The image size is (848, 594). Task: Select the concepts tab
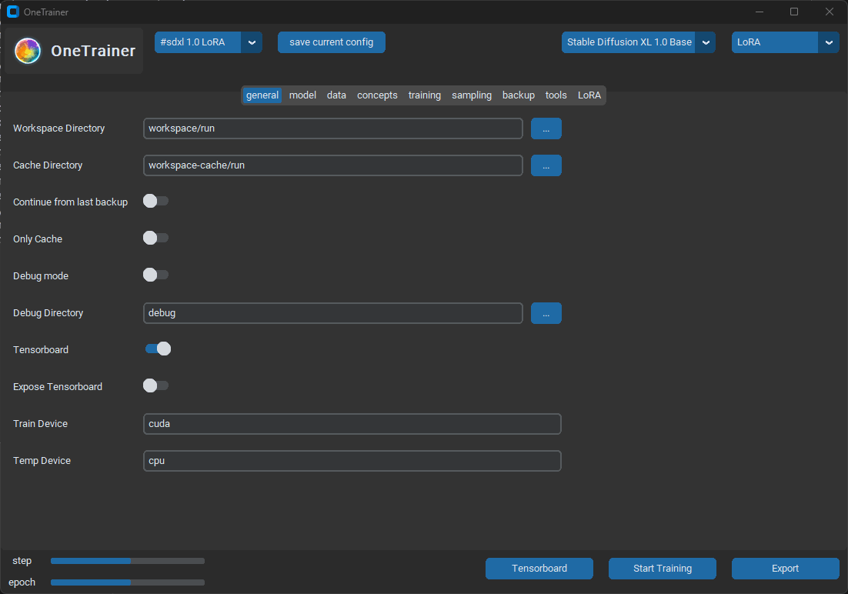point(377,95)
